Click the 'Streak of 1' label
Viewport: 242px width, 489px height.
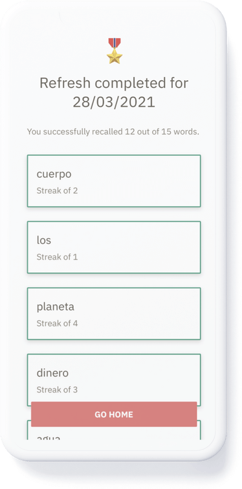(57, 257)
